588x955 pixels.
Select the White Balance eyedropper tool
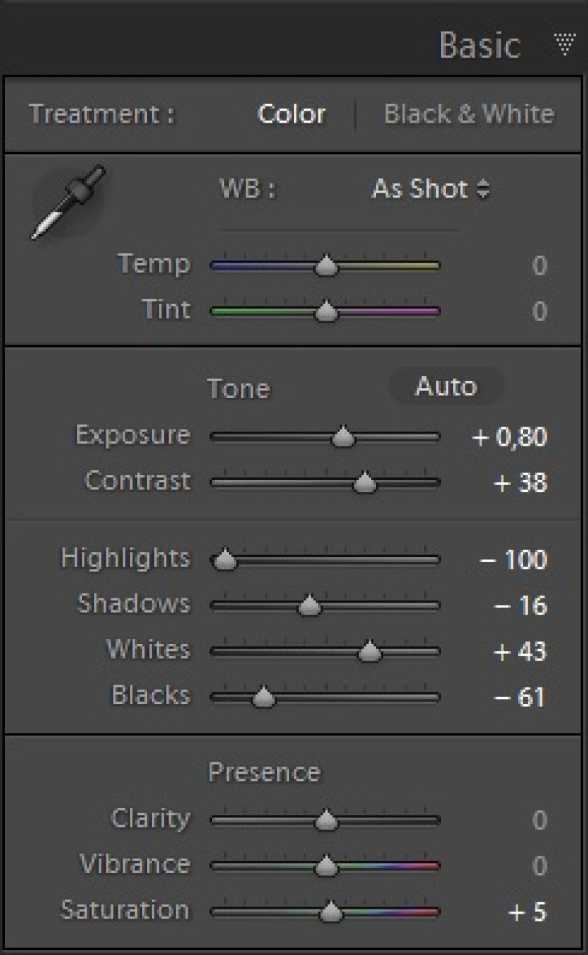coord(68,202)
